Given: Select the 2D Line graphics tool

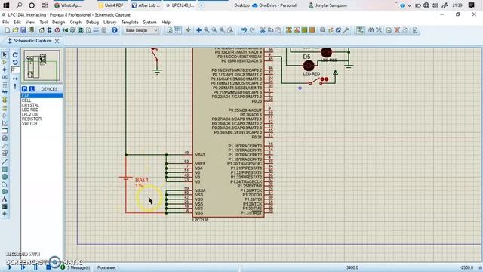Looking at the screenshot, I should 5,162.
